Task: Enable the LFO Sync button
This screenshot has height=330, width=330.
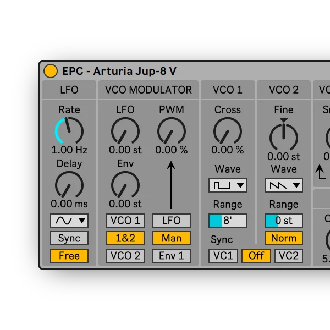Action: click(69, 238)
